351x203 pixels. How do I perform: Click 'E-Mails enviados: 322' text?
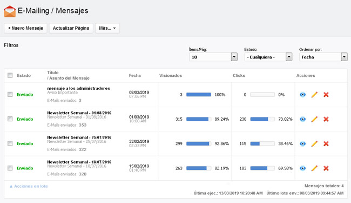(67, 149)
